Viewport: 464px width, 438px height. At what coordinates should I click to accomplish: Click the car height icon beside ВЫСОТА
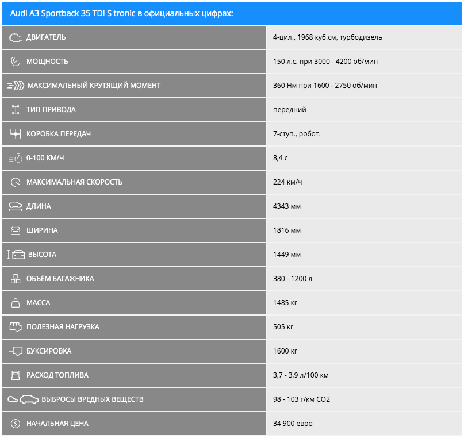[16, 255]
